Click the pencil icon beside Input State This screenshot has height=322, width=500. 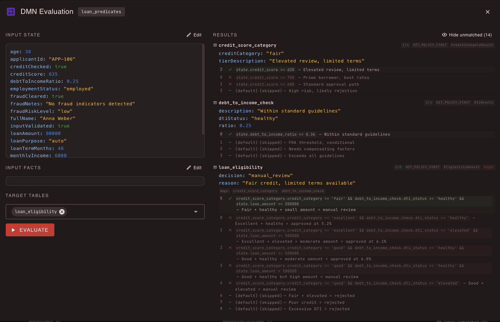(189, 35)
